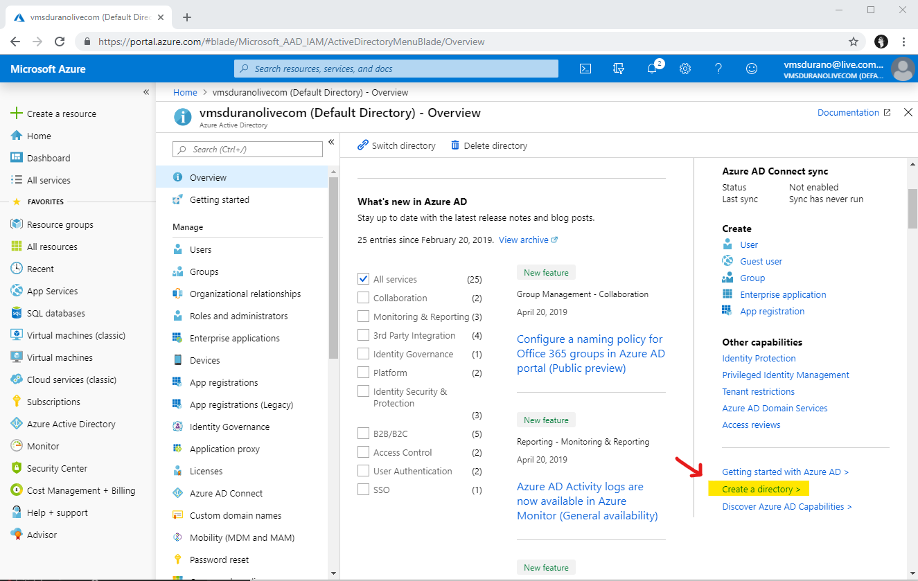918x581 pixels.
Task: Check the Platform filter checkbox
Action: pyautogui.click(x=363, y=373)
